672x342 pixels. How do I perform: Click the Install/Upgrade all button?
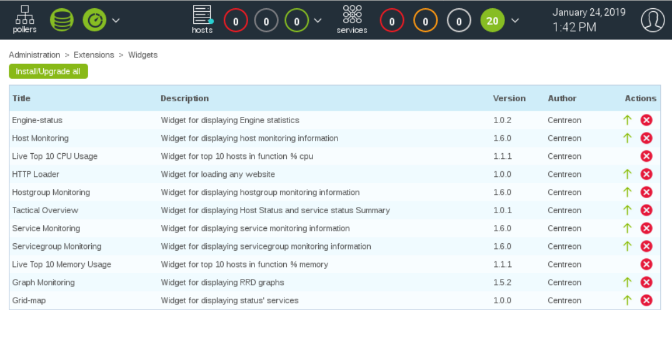click(48, 71)
